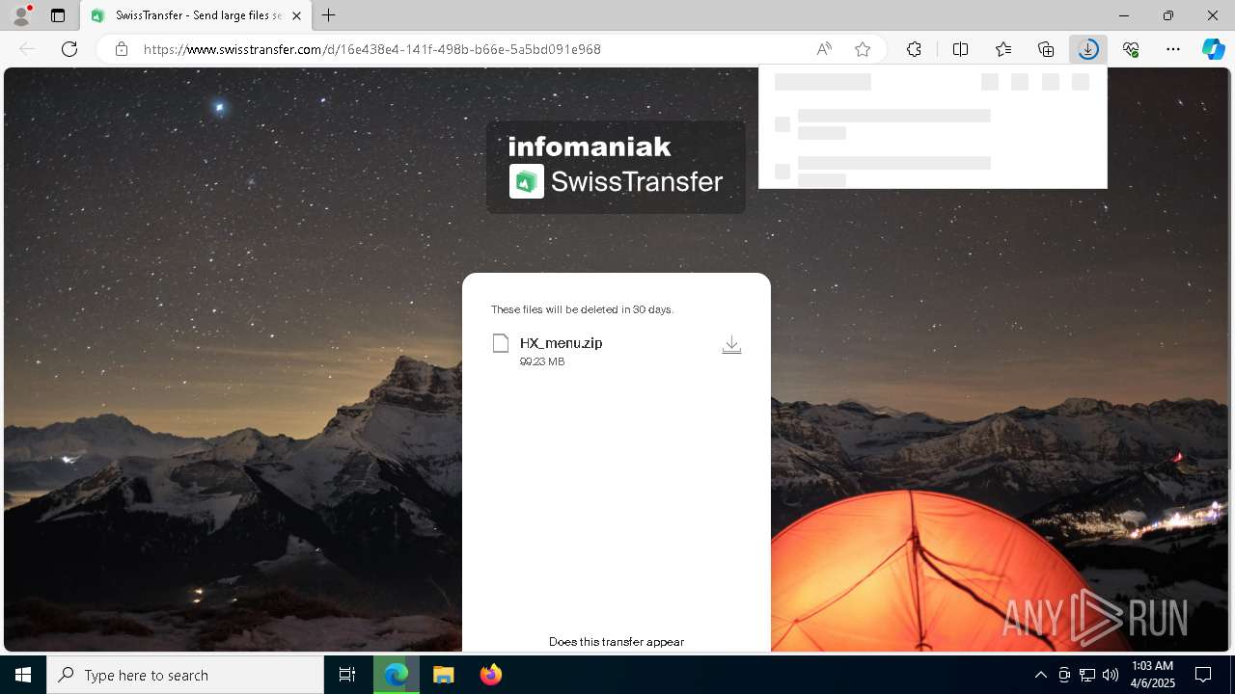Click the 99.23 MB file size text
This screenshot has width=1235, height=694.
click(x=542, y=361)
